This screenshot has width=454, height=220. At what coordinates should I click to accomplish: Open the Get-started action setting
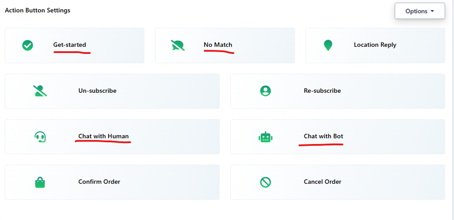click(69, 45)
